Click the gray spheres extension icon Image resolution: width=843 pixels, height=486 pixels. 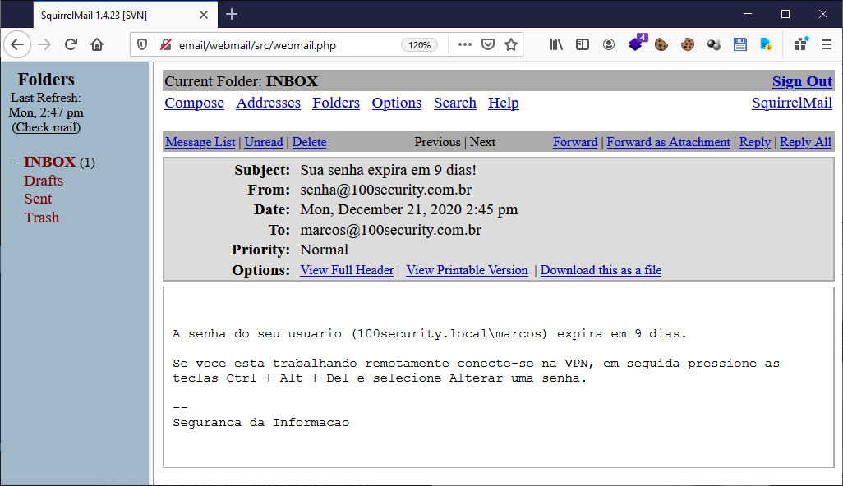coord(714,44)
